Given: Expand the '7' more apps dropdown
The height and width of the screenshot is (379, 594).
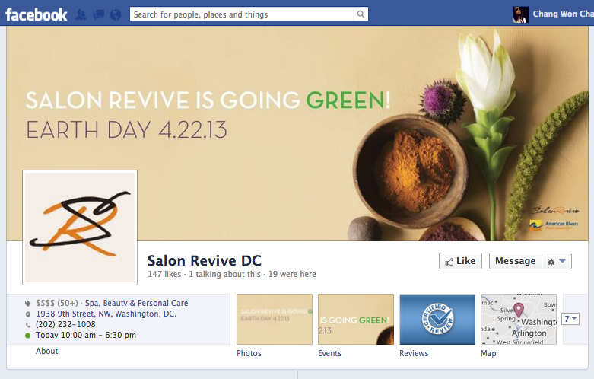Looking at the screenshot, I should (x=570, y=319).
